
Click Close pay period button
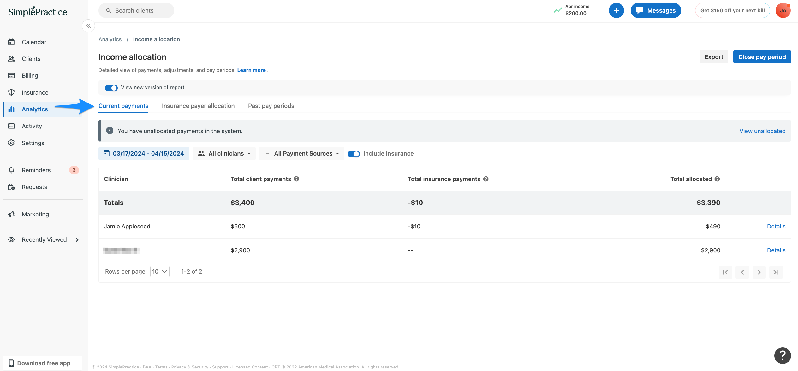[x=762, y=57]
